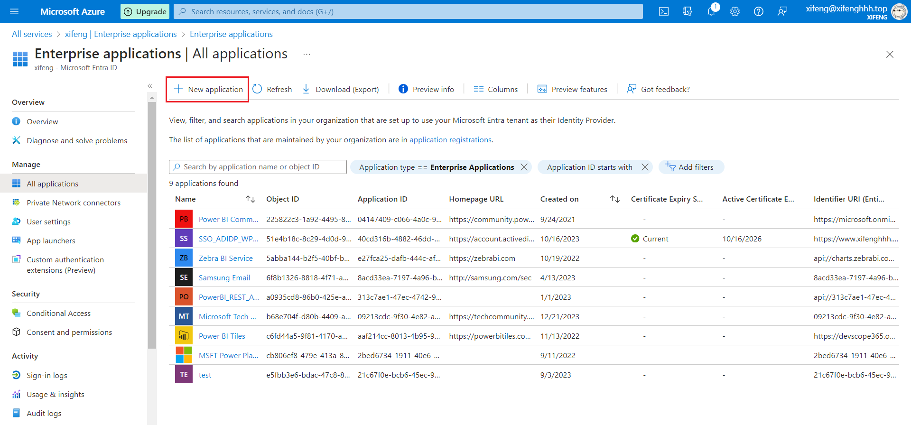
Task: Click the MSFT Power Platform Microsoft logo icon
Action: click(184, 355)
